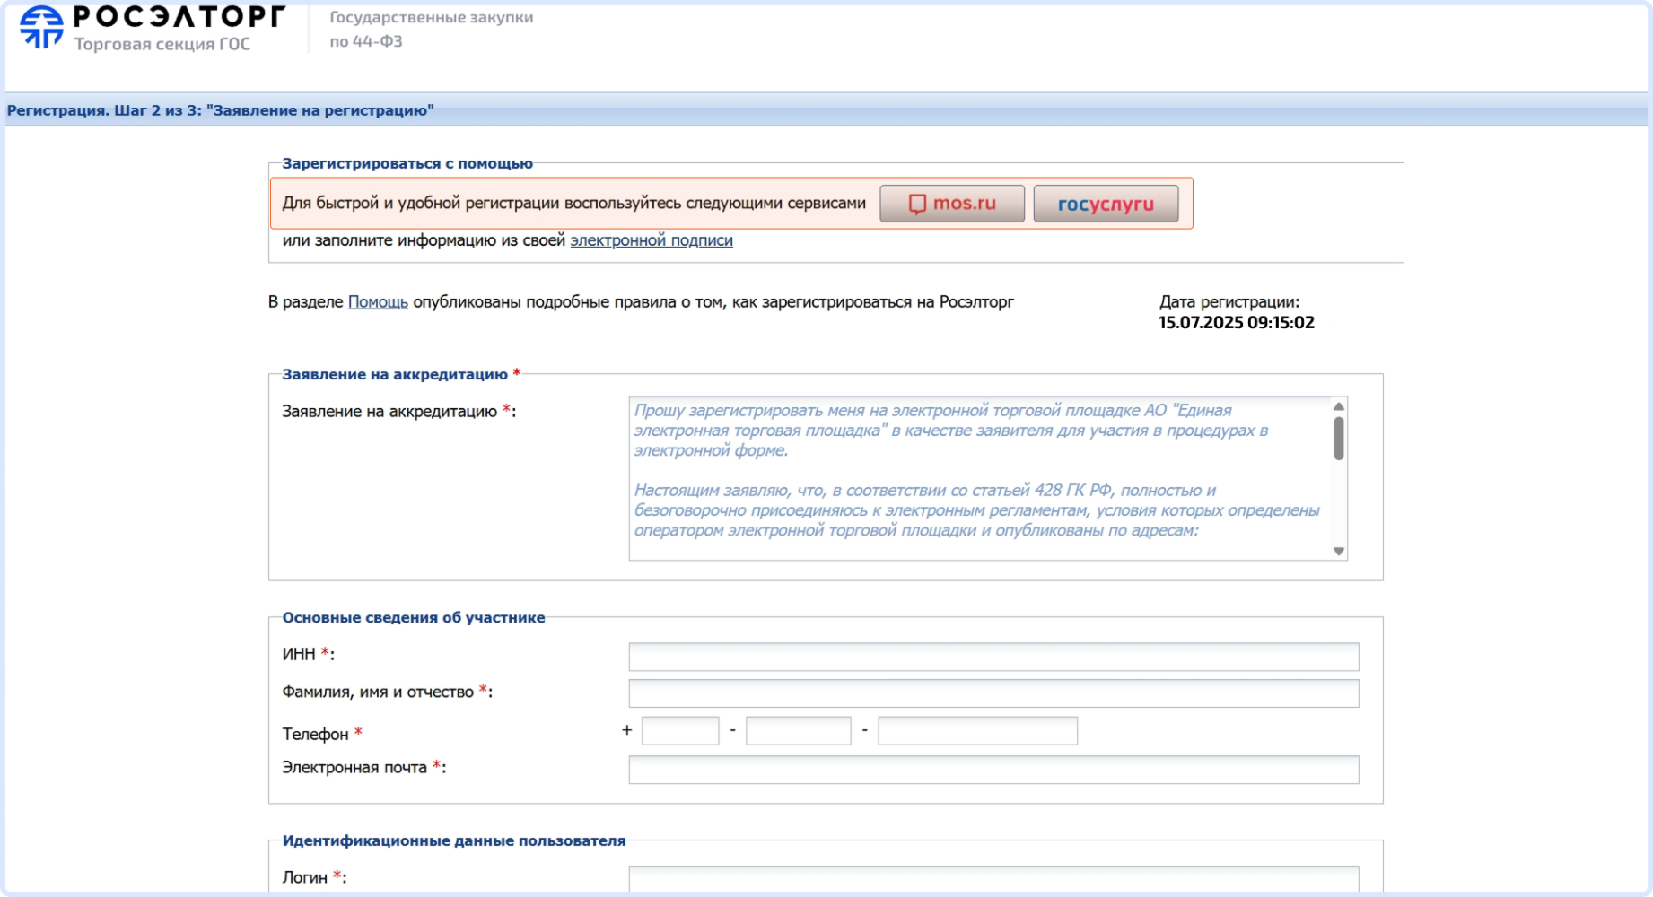Image resolution: width=1653 pixels, height=897 pixels.
Task: Open the Помощь help link
Action: tap(378, 302)
